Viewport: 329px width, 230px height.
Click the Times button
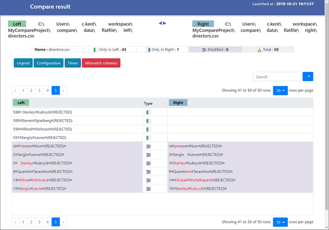[x=72, y=63]
